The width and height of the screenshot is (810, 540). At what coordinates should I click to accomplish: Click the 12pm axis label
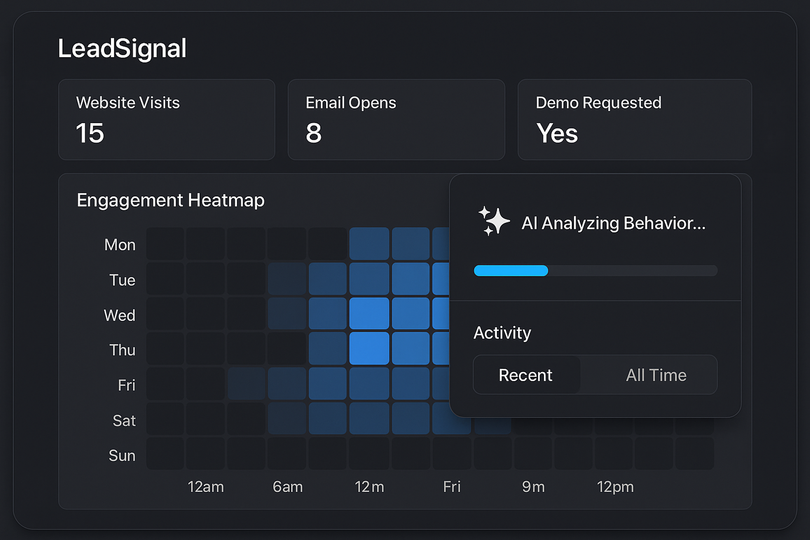(615, 487)
